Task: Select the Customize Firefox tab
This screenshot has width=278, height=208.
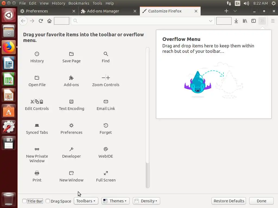Action: click(x=170, y=11)
